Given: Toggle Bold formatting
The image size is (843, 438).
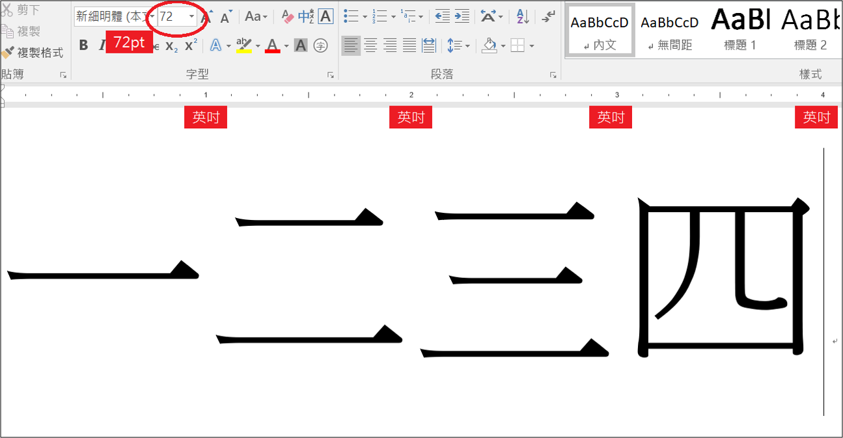Looking at the screenshot, I should click(x=83, y=46).
